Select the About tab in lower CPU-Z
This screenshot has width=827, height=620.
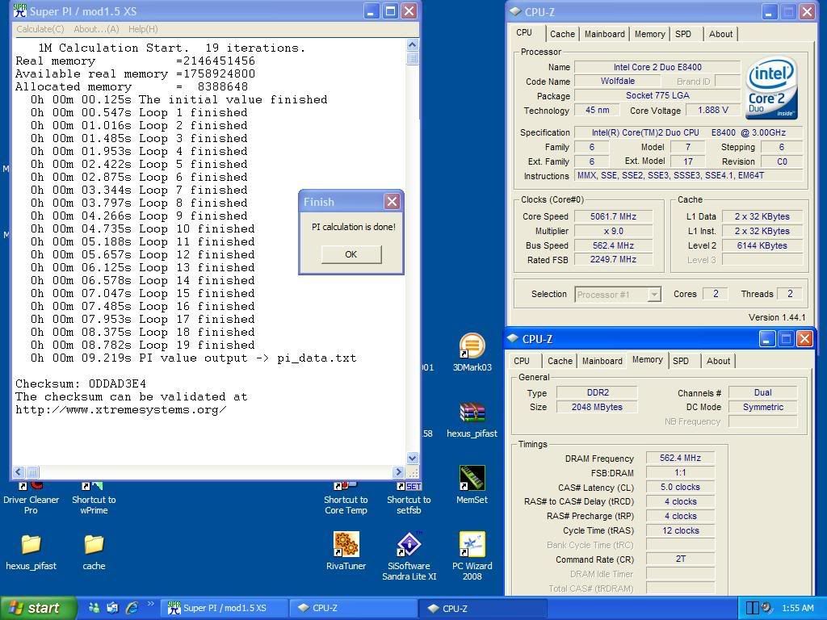pos(718,361)
